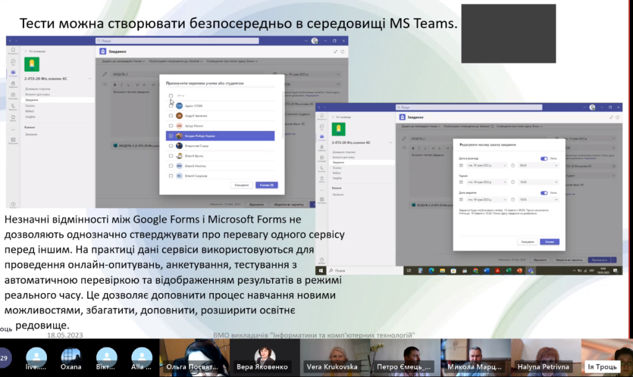Tick the checkbox for Андрій Іваненко
Viewport: 633px width, 377px height.
click(171, 116)
